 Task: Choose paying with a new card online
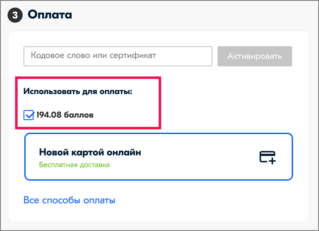[159, 157]
